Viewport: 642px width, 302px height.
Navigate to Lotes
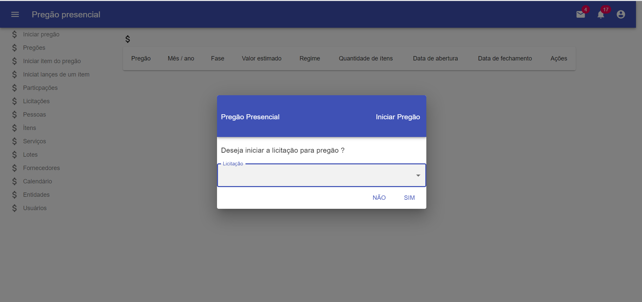(x=30, y=155)
